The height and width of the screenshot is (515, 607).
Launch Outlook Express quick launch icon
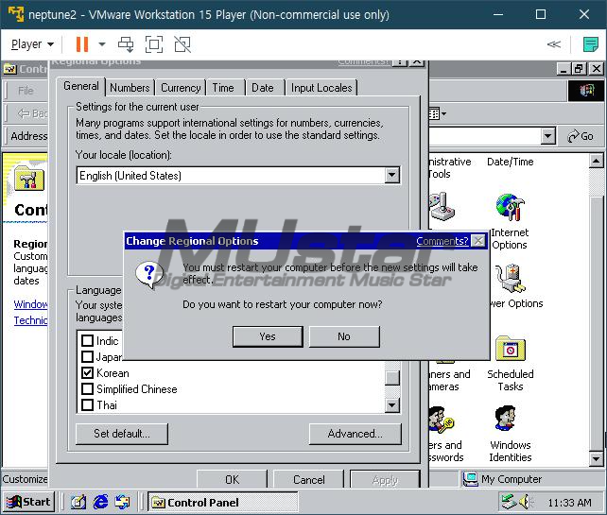pos(123,502)
